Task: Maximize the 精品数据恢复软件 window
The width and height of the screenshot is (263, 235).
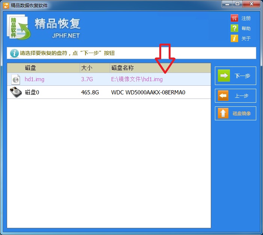Action: 237,4
